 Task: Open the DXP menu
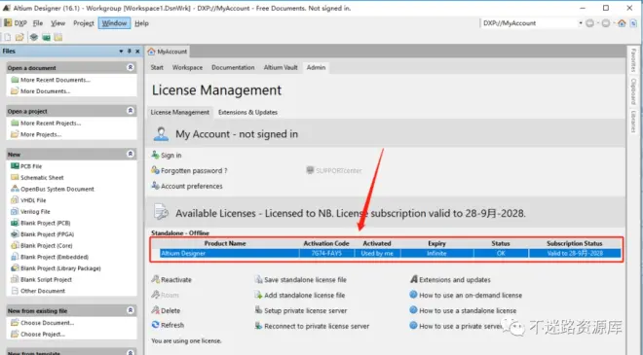click(16, 23)
